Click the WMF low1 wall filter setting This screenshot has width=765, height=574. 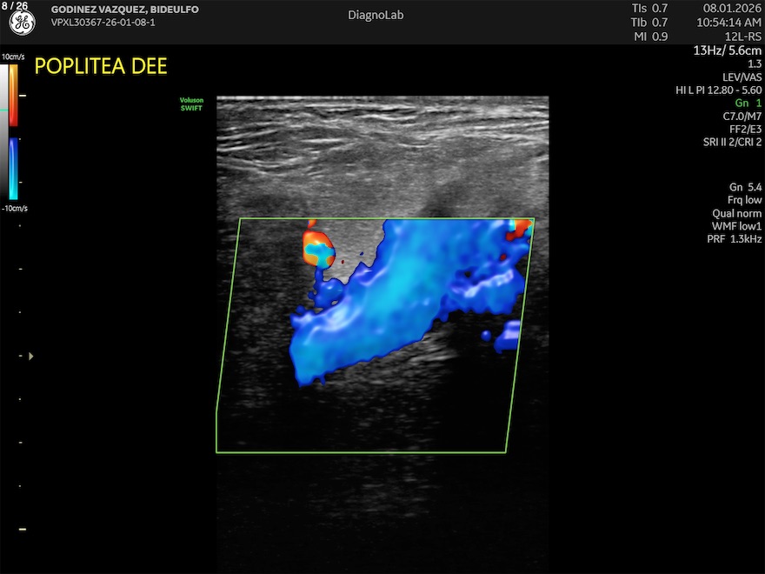(x=735, y=226)
